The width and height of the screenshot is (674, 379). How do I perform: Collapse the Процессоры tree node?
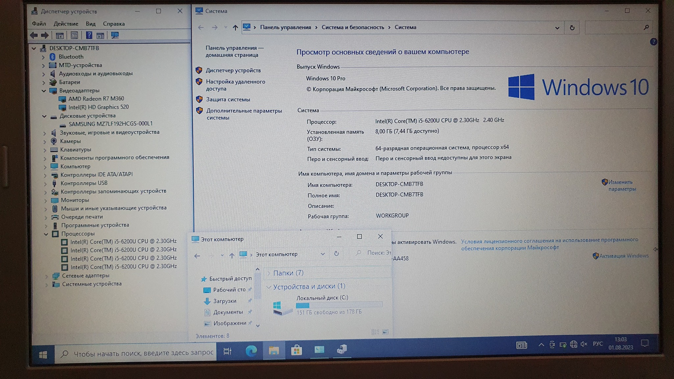46,234
